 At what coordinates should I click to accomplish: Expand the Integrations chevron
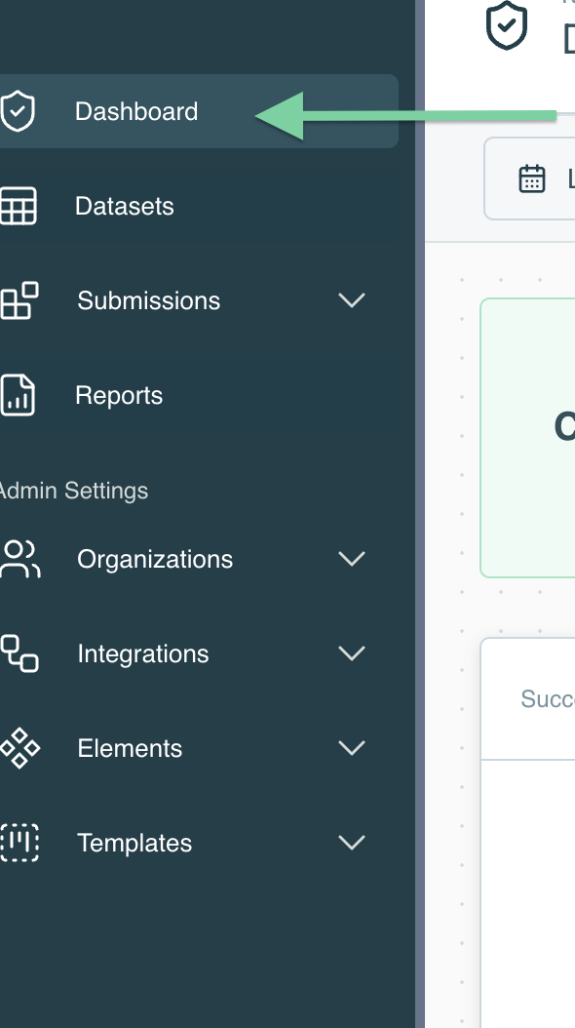pyautogui.click(x=352, y=653)
